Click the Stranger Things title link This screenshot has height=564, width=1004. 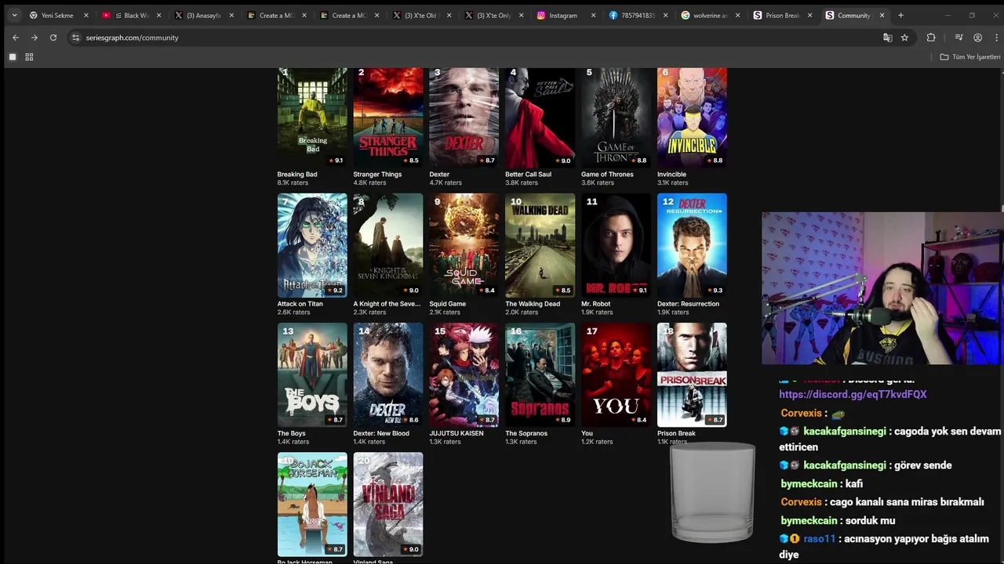[x=377, y=175]
